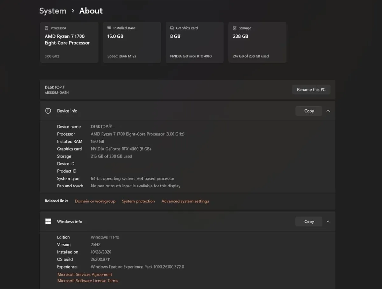Click the AB350M-DASH model text
The height and width of the screenshot is (289, 382).
[57, 93]
